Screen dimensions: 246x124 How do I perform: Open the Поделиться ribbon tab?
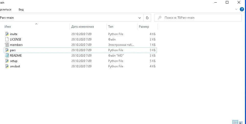tap(5, 9)
